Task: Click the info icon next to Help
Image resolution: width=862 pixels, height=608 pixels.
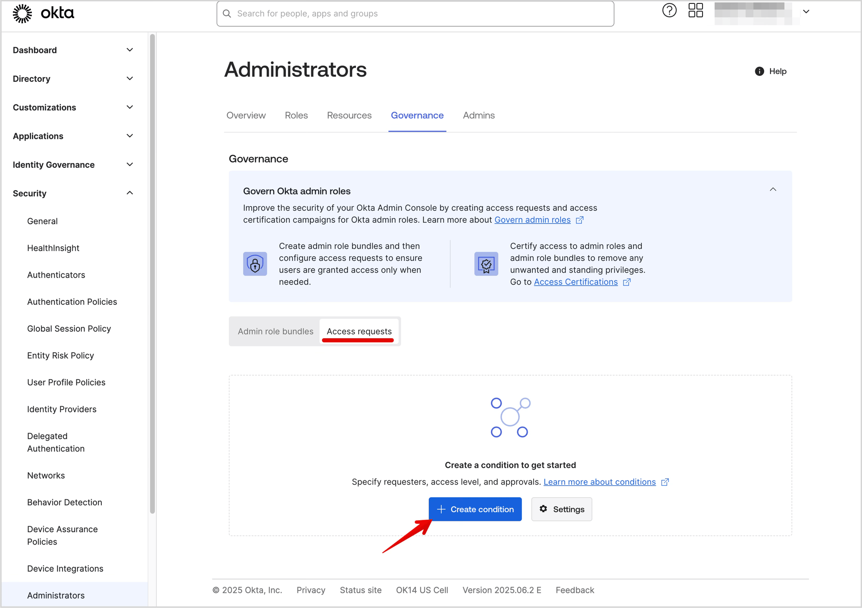Action: point(759,71)
